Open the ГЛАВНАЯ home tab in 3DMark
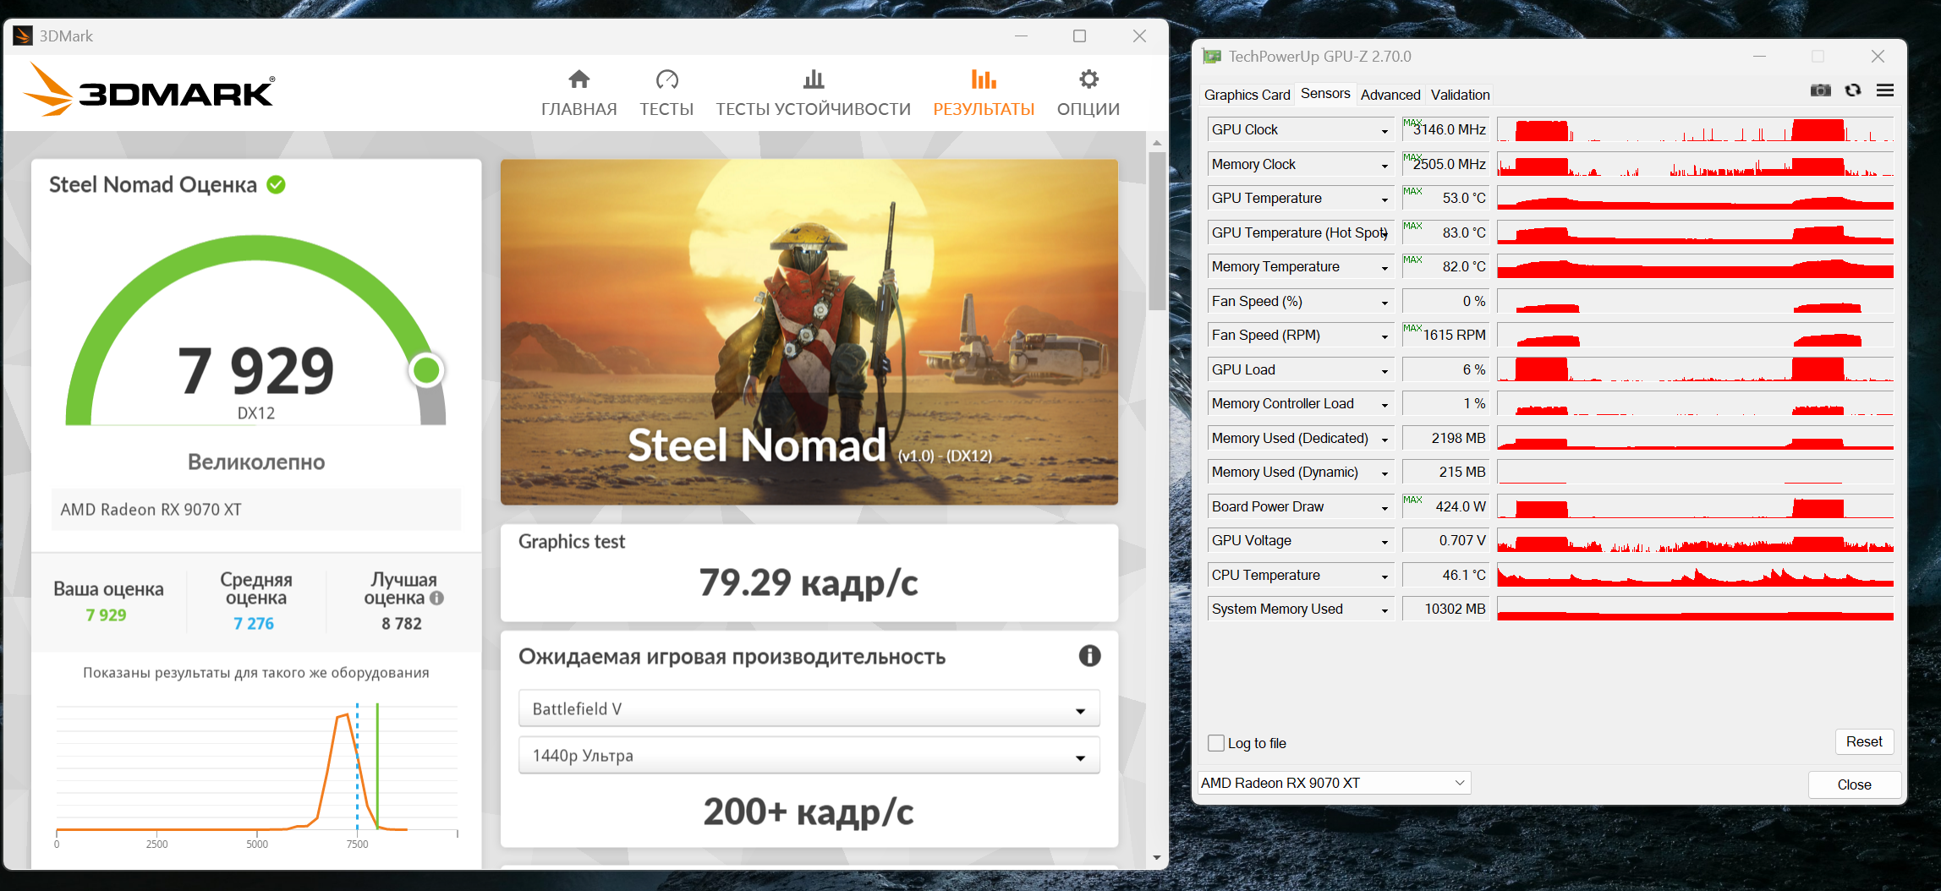 [578, 93]
